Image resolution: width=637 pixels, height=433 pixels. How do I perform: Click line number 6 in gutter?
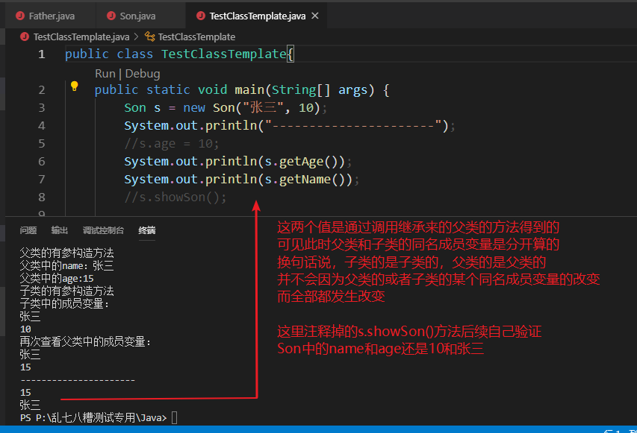(x=42, y=161)
